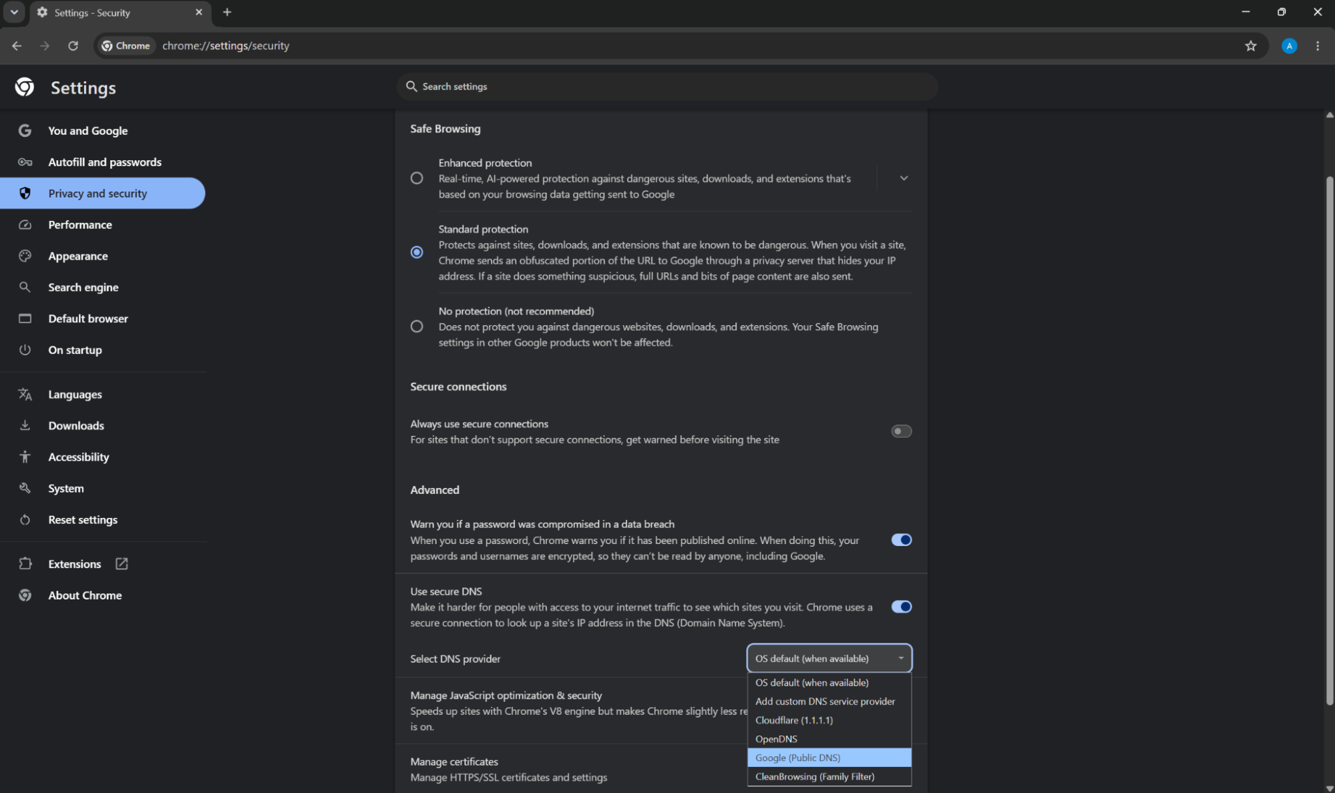Click the System wrench icon
The height and width of the screenshot is (793, 1335).
[25, 489]
